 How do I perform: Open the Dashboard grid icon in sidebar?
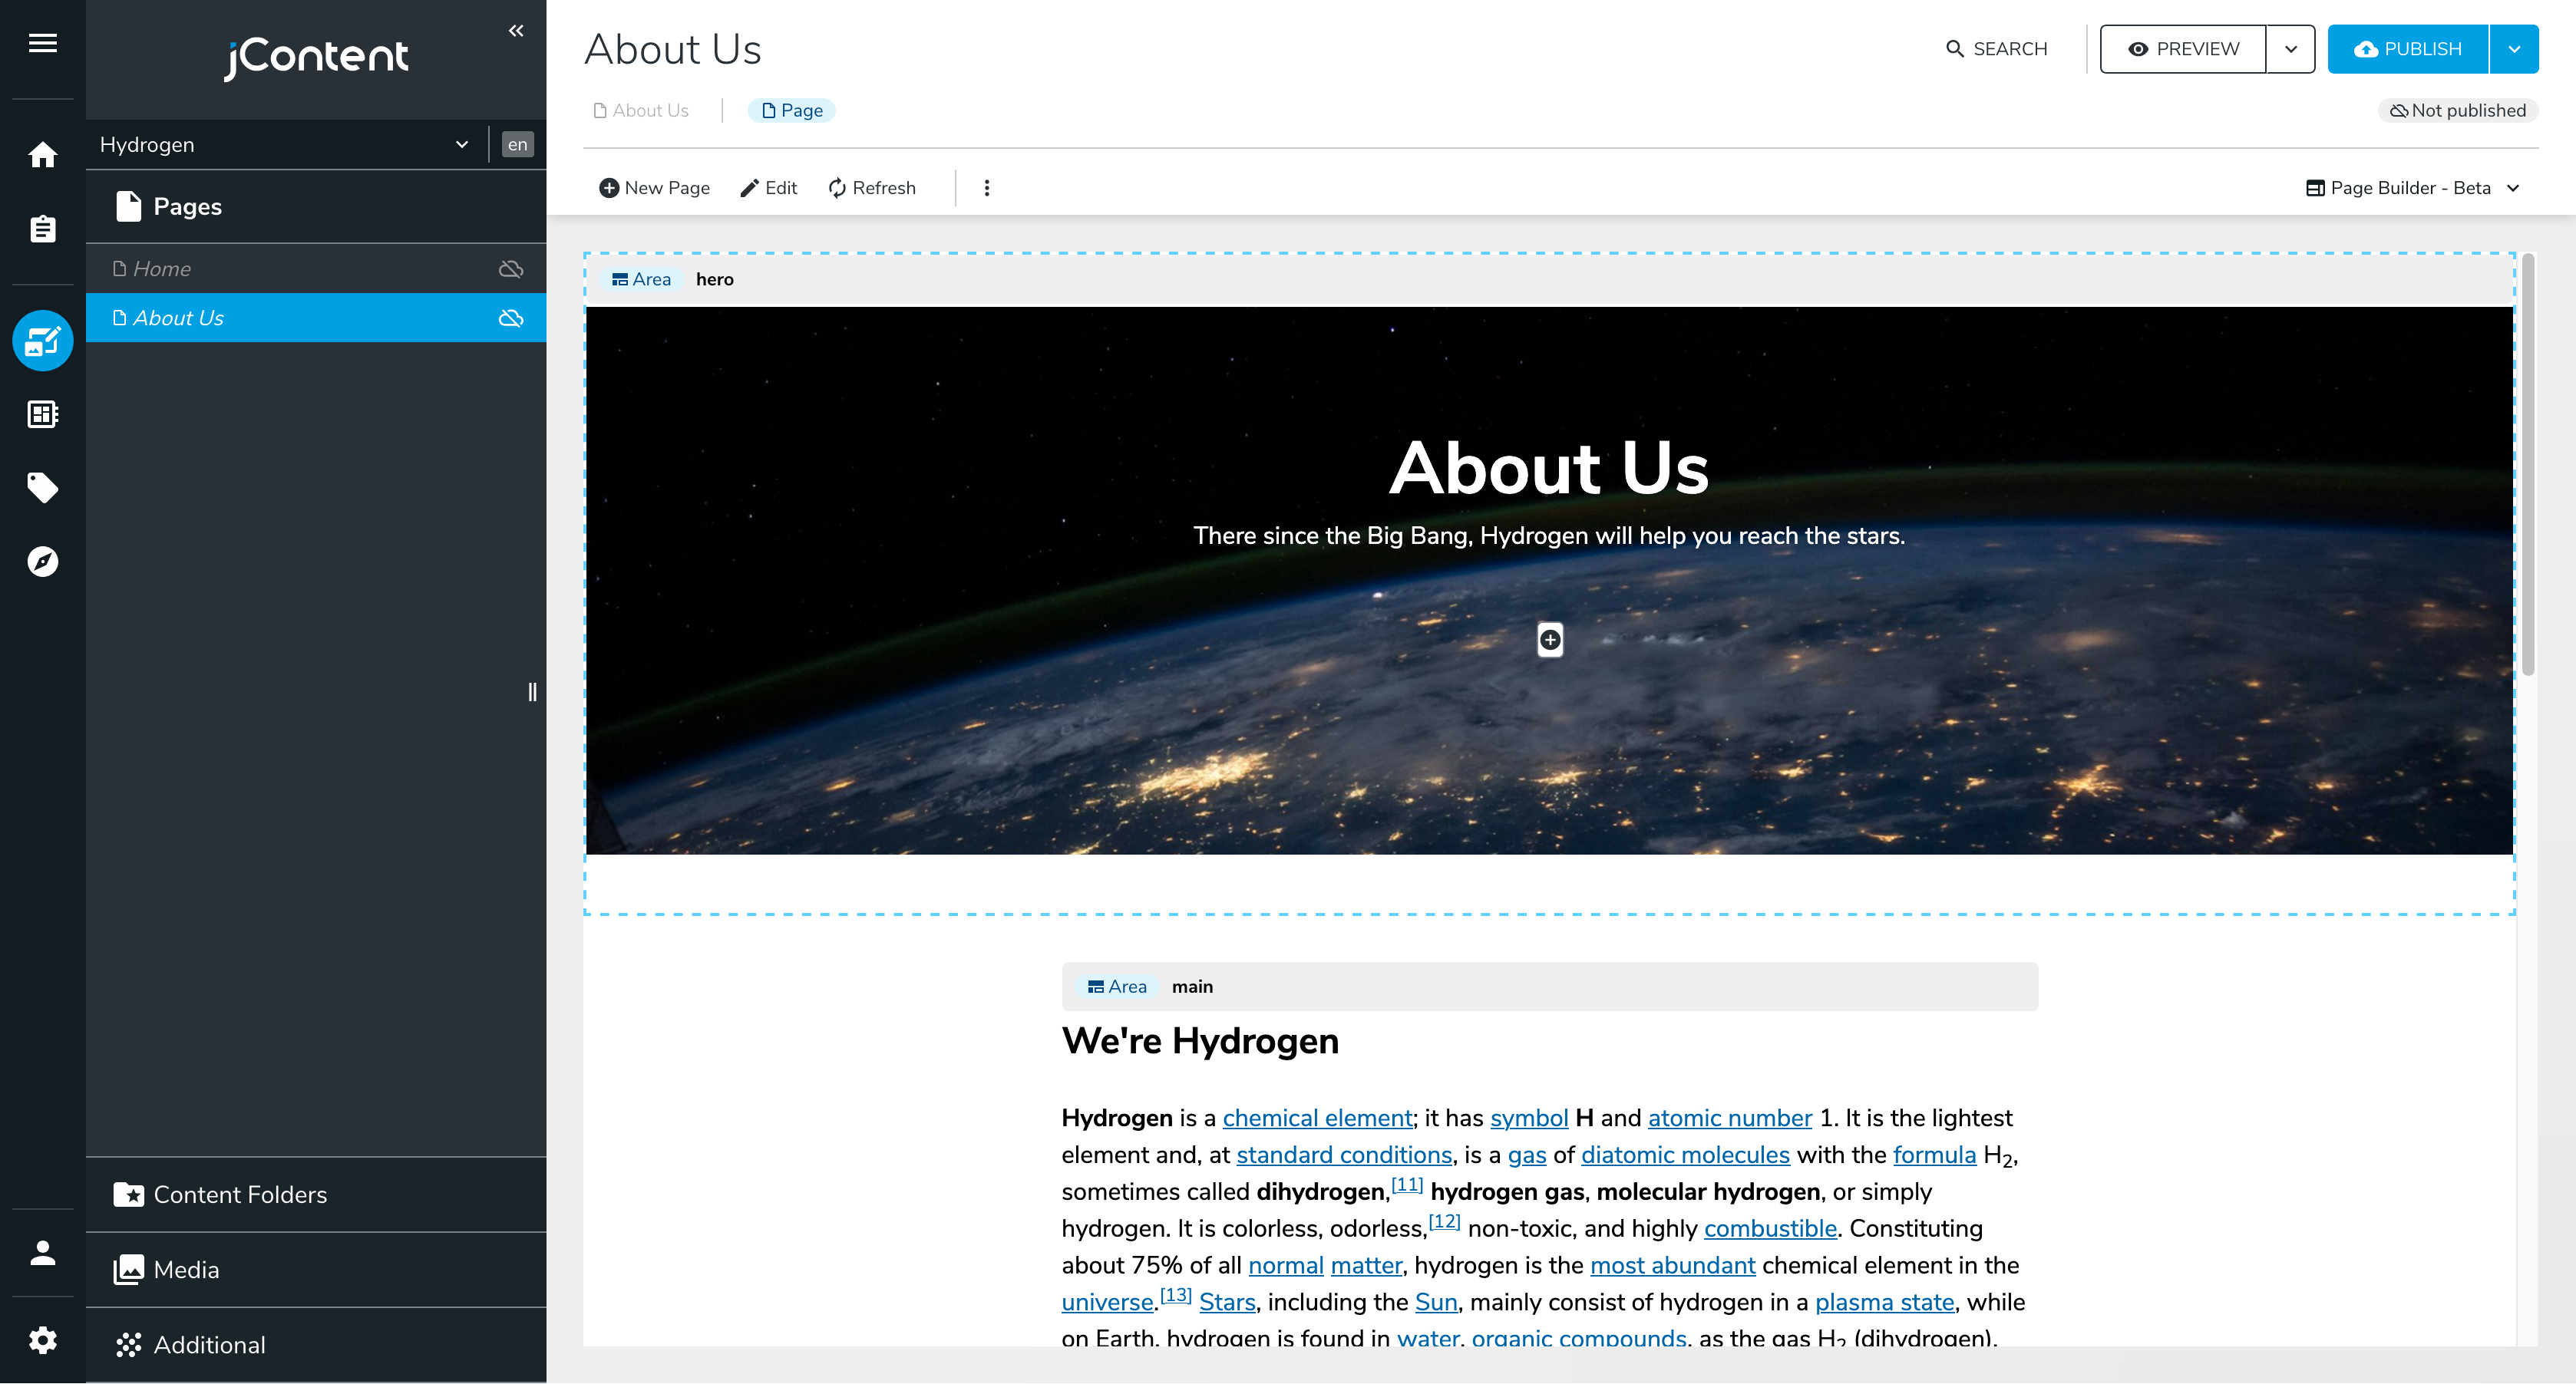[43, 414]
